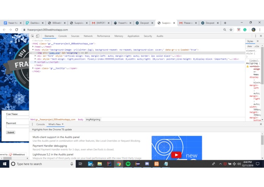264x187 pixels.
Task: Collapse the body element node
Action: pyautogui.click(x=33, y=50)
